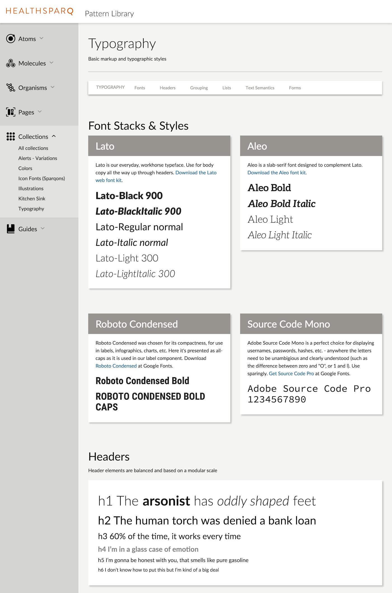Follow the Get Source Code Pro link
Viewport: 392px width, 593px height.
tap(291, 374)
